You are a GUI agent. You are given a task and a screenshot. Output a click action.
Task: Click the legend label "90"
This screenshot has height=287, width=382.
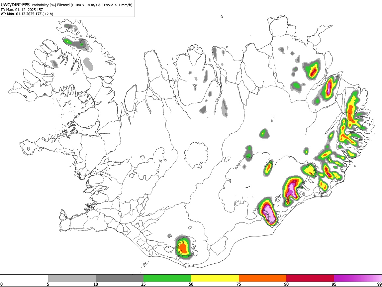click(x=286, y=284)
